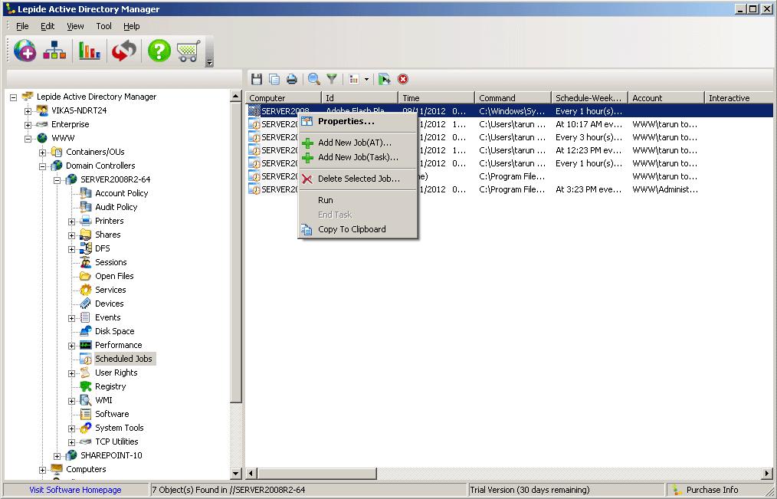Click the run job toolbar icon

[384, 79]
